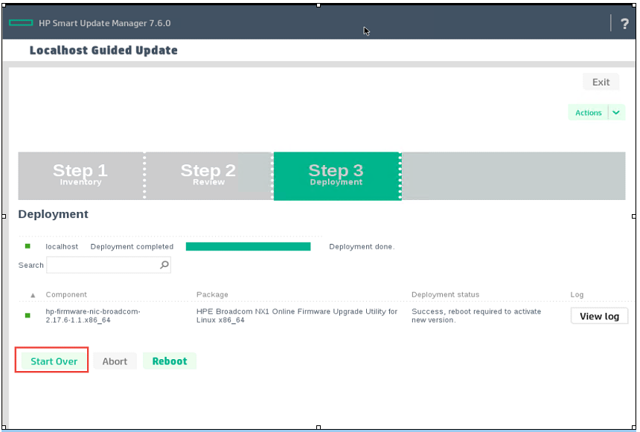Image resolution: width=640 pixels, height=432 pixels.
Task: Click 'Deployment done.' text
Action: (x=362, y=246)
